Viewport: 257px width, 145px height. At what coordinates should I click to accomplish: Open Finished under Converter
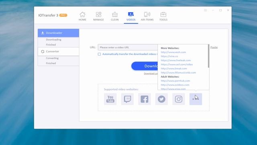click(x=51, y=63)
